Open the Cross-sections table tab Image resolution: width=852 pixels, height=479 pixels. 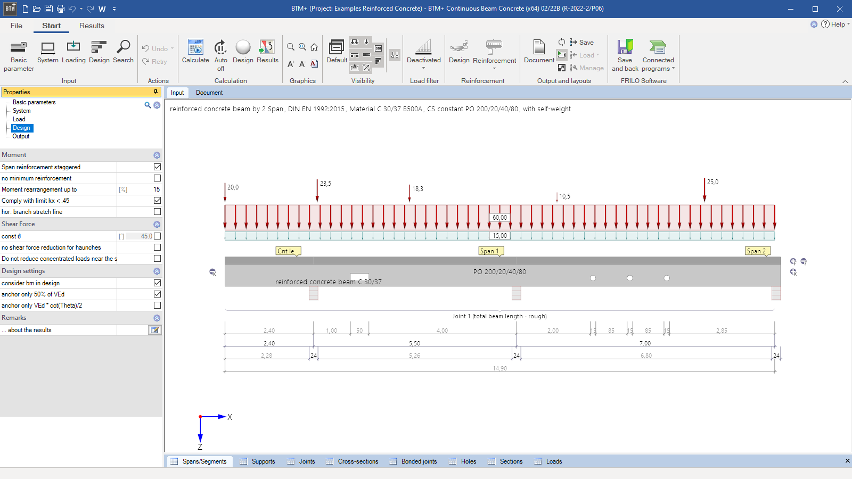[x=353, y=461]
